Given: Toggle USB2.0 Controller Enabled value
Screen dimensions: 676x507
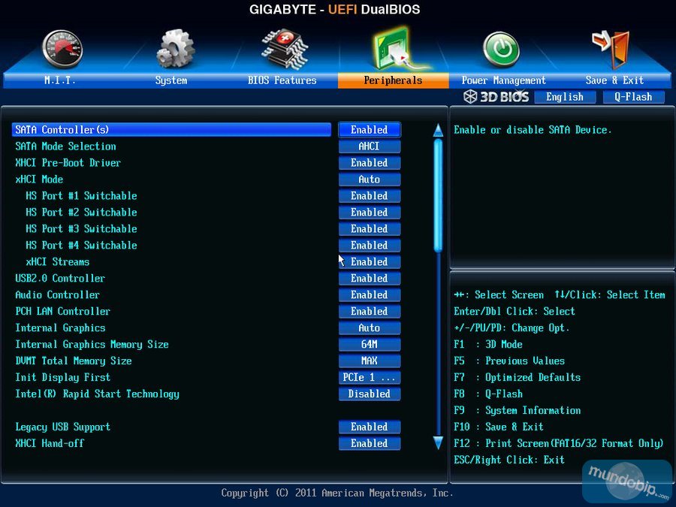Looking at the screenshot, I should click(370, 279).
